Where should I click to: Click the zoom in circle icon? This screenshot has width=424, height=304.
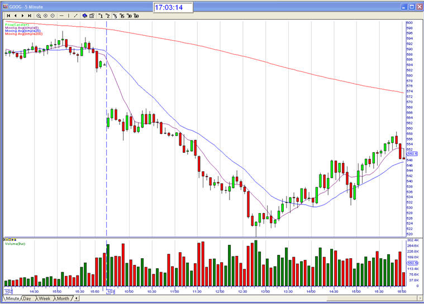tap(45, 16)
